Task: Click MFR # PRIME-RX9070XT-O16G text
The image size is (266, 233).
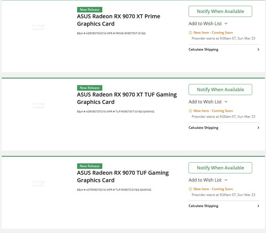Action: click(x=126, y=33)
